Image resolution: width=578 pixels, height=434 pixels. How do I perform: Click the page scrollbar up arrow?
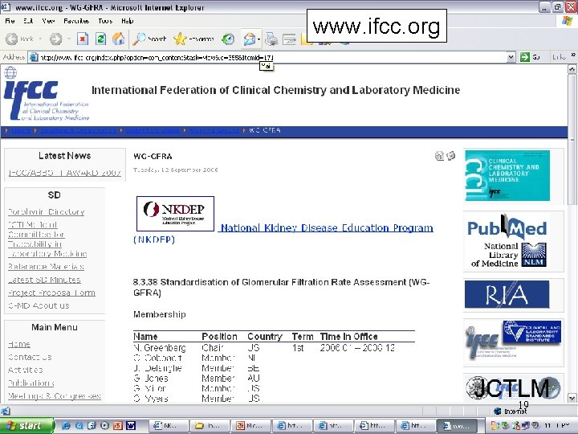572,69
